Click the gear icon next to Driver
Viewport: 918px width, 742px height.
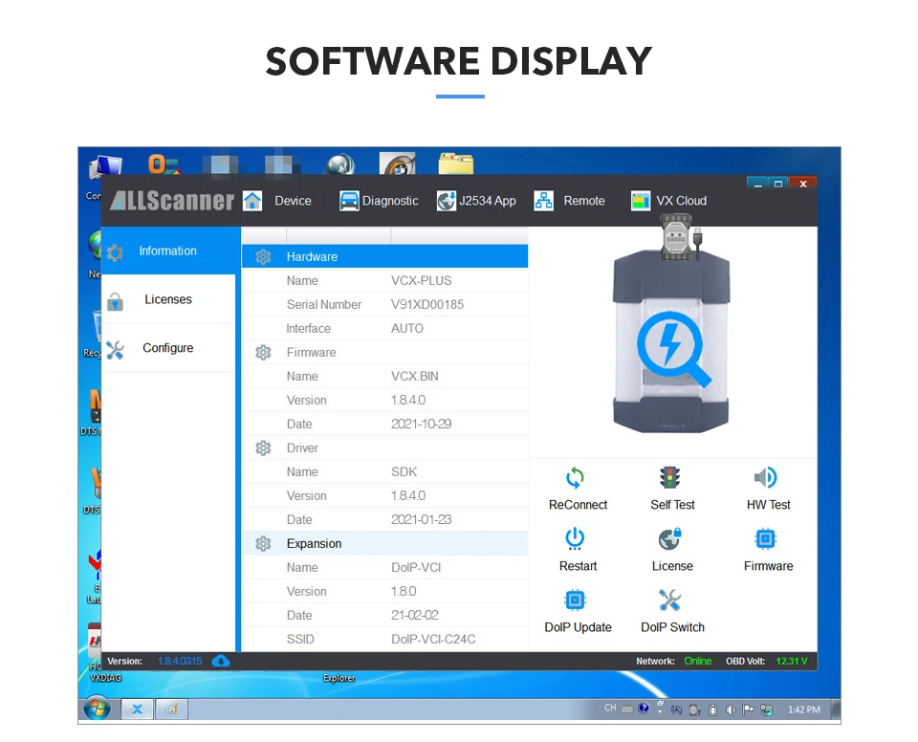264,448
